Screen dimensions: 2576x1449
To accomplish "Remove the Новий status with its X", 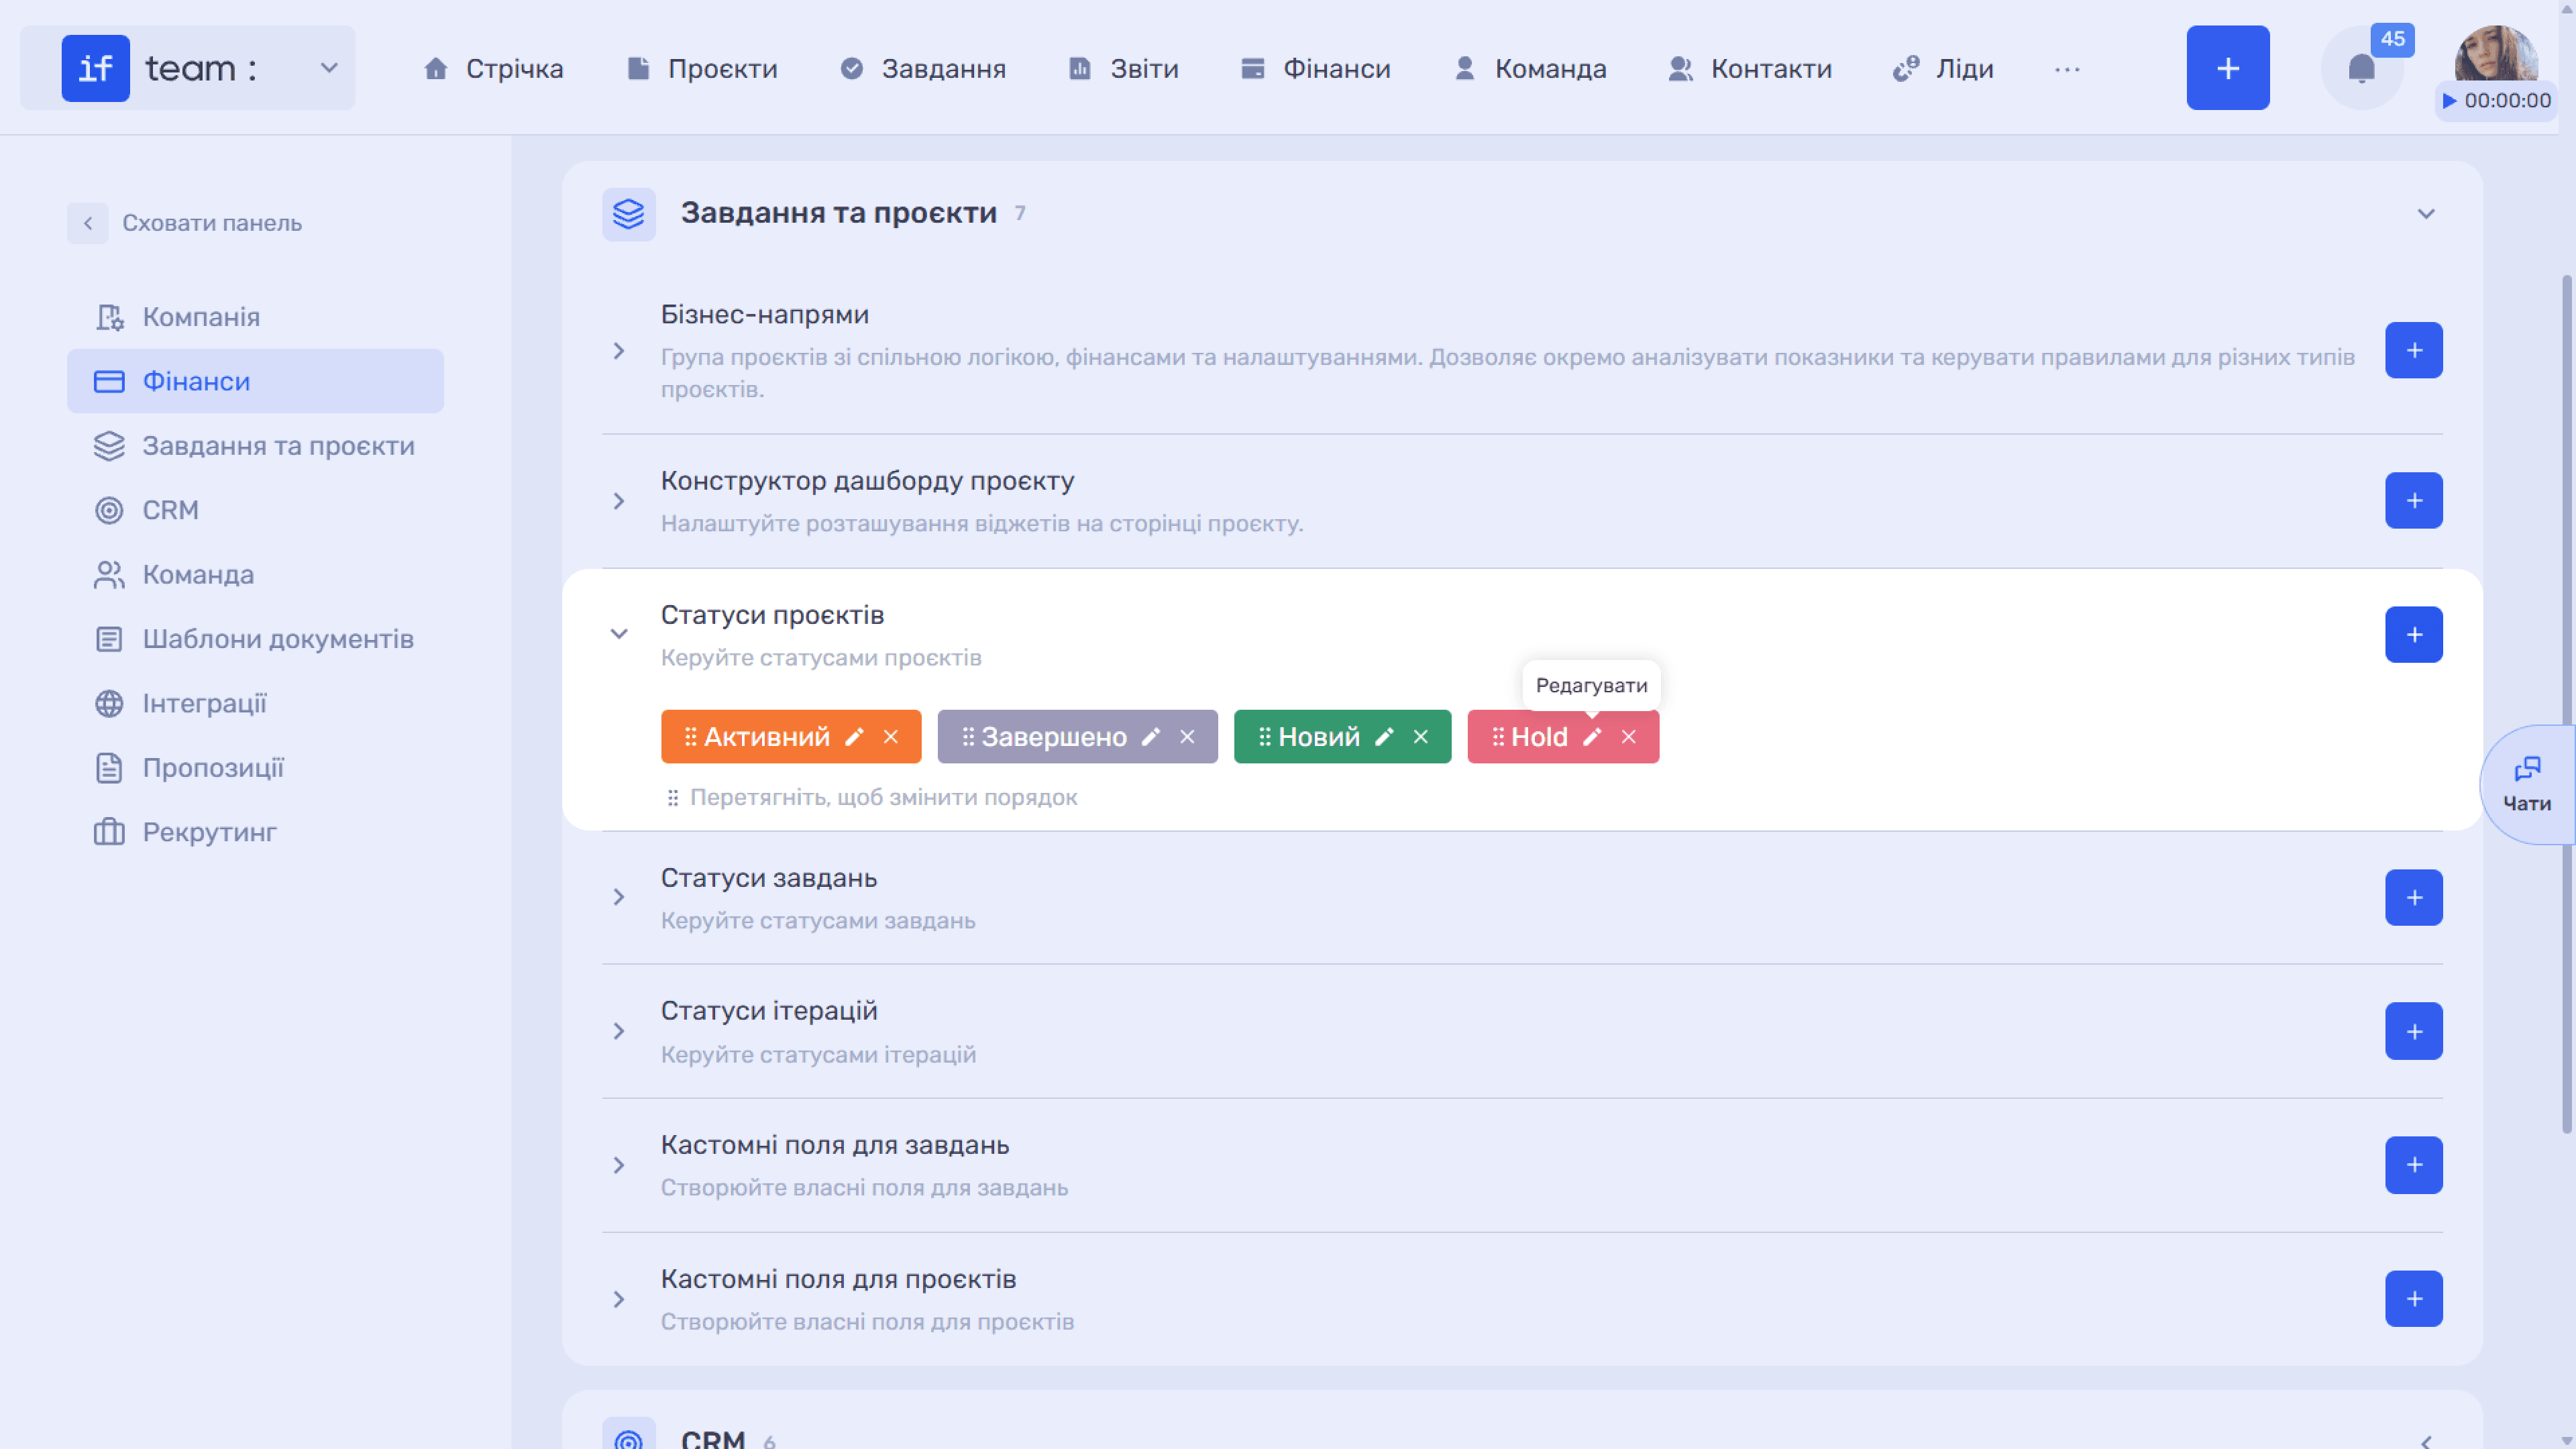I will pos(1421,737).
